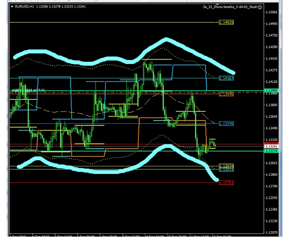Click the Ze_33_Zhuravlerezka expert advisor name
This screenshot has height=237, width=284.
tap(229, 7)
